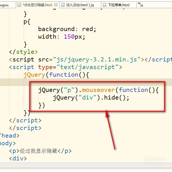Click the 'p{' selector line
The height and width of the screenshot is (172, 172).
27,22
